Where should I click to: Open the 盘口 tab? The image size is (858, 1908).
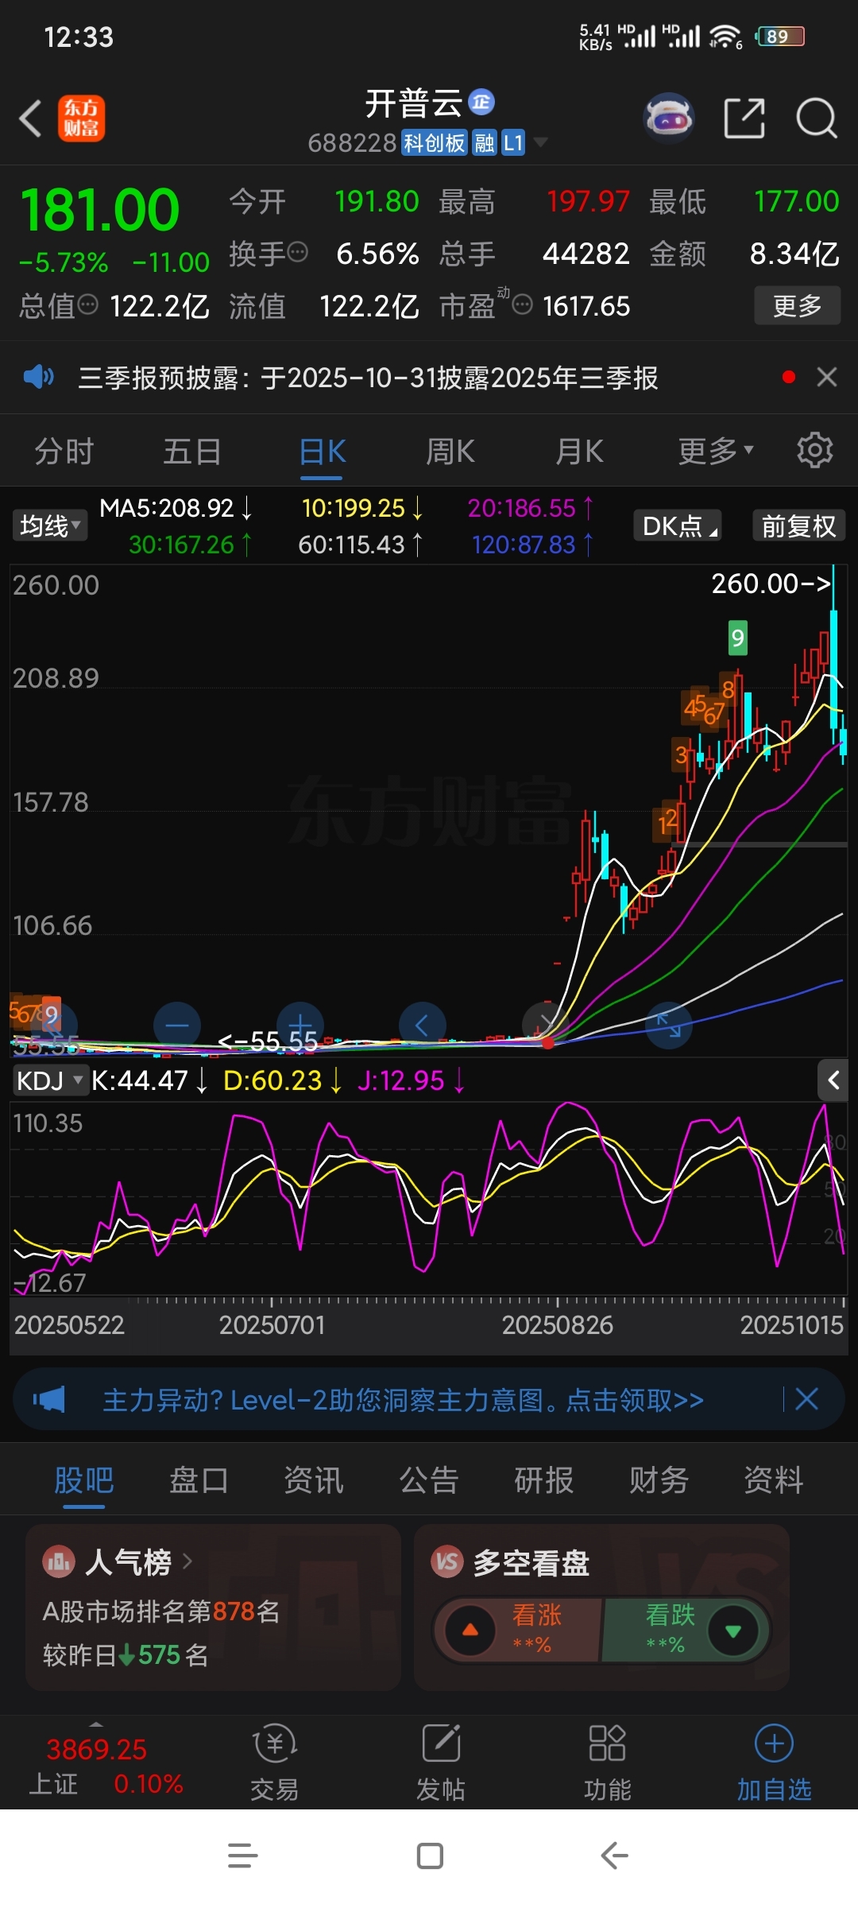pos(199,1480)
